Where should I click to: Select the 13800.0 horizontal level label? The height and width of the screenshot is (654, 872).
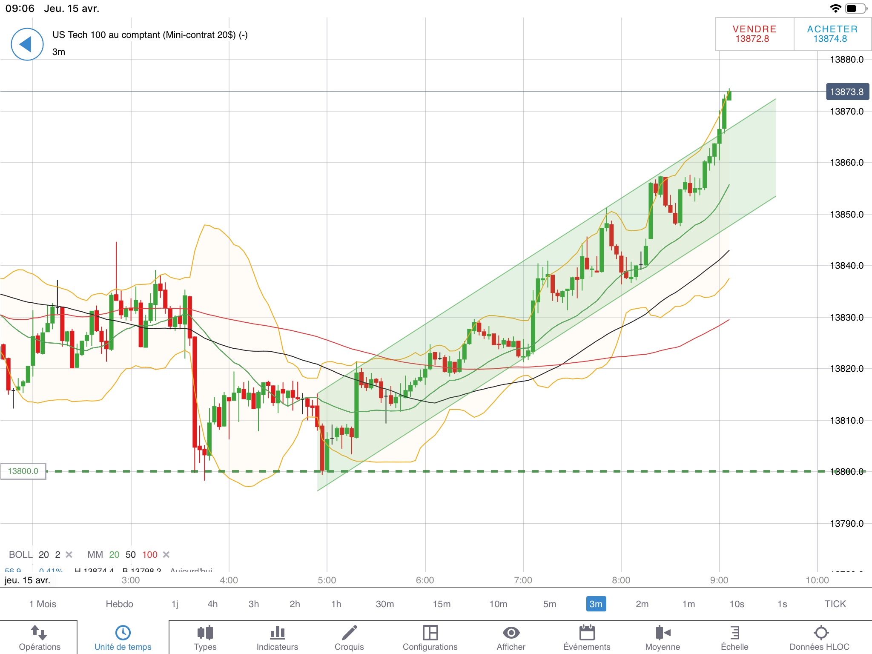click(x=23, y=471)
